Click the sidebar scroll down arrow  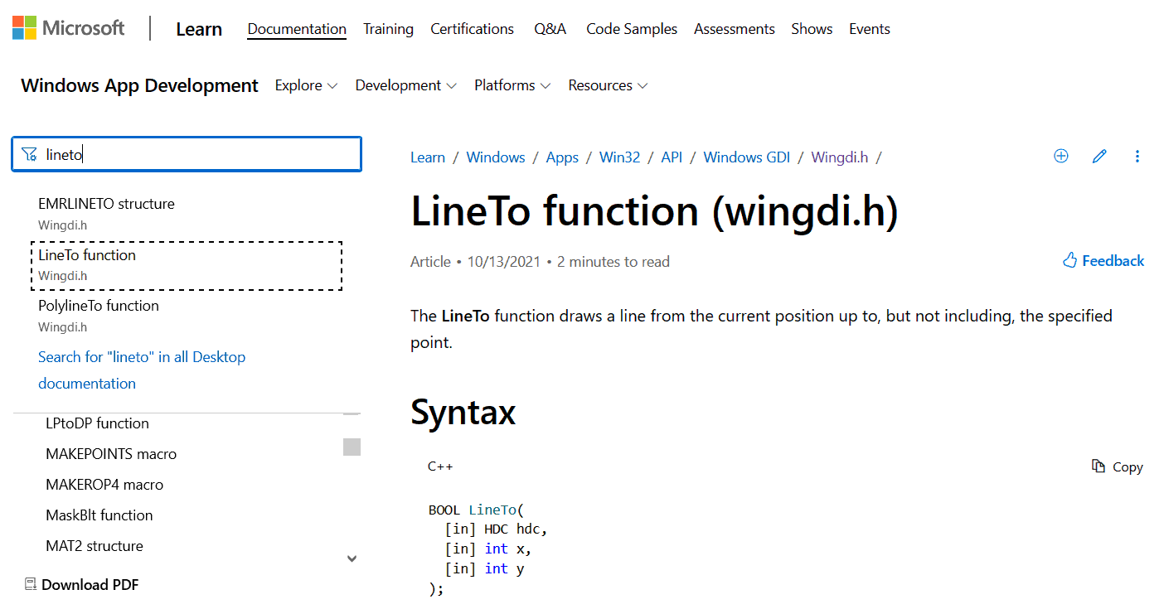point(352,558)
